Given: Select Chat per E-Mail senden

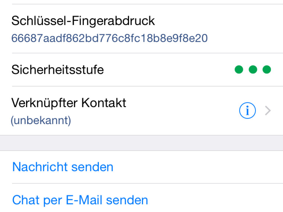Looking at the screenshot, I should click(80, 200).
